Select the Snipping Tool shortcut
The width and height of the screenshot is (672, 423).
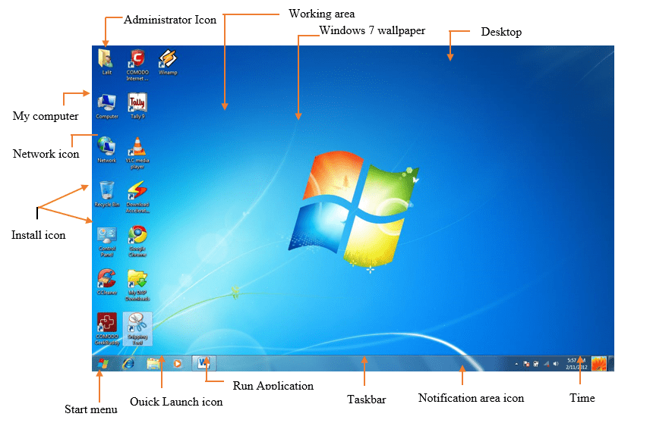pyautogui.click(x=137, y=329)
